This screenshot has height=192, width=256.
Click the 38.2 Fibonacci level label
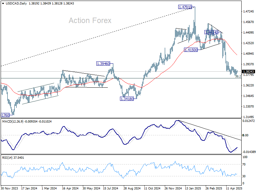tap(238, 76)
